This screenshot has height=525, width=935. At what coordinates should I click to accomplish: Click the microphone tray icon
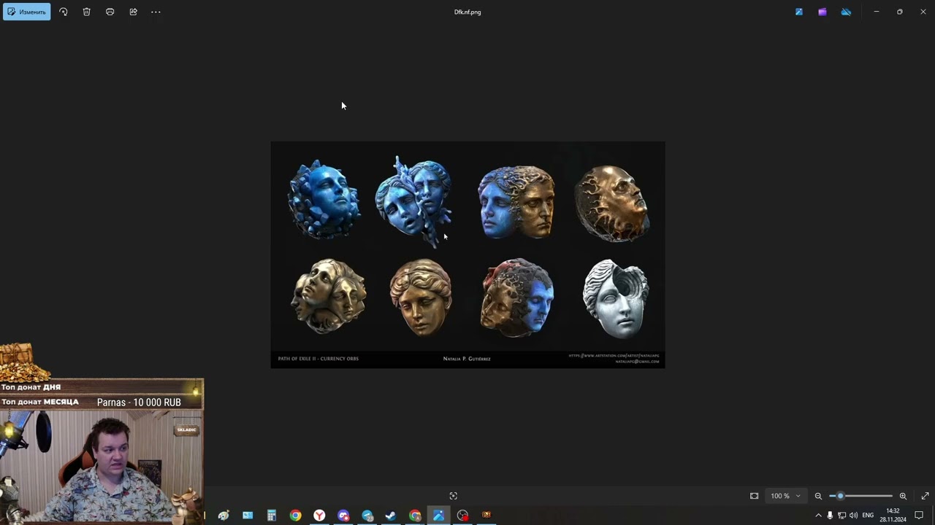[830, 516]
